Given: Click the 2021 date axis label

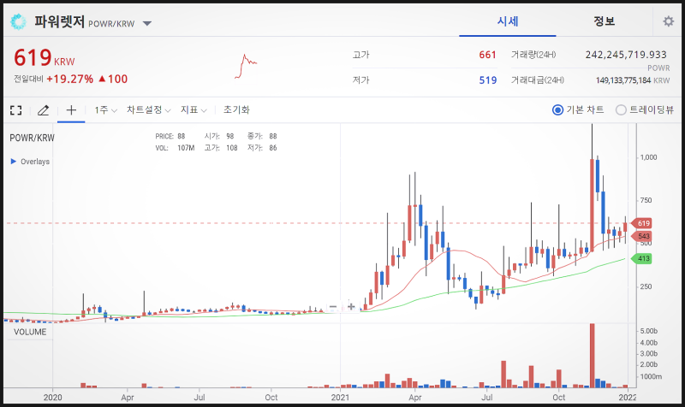Looking at the screenshot, I should tap(340, 398).
